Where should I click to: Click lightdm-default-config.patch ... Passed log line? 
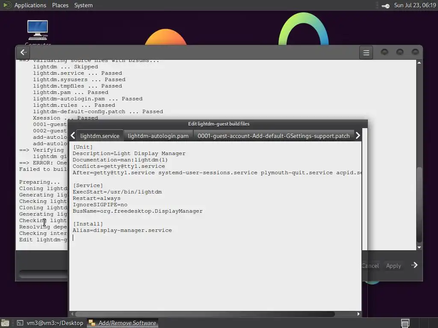[98, 111]
